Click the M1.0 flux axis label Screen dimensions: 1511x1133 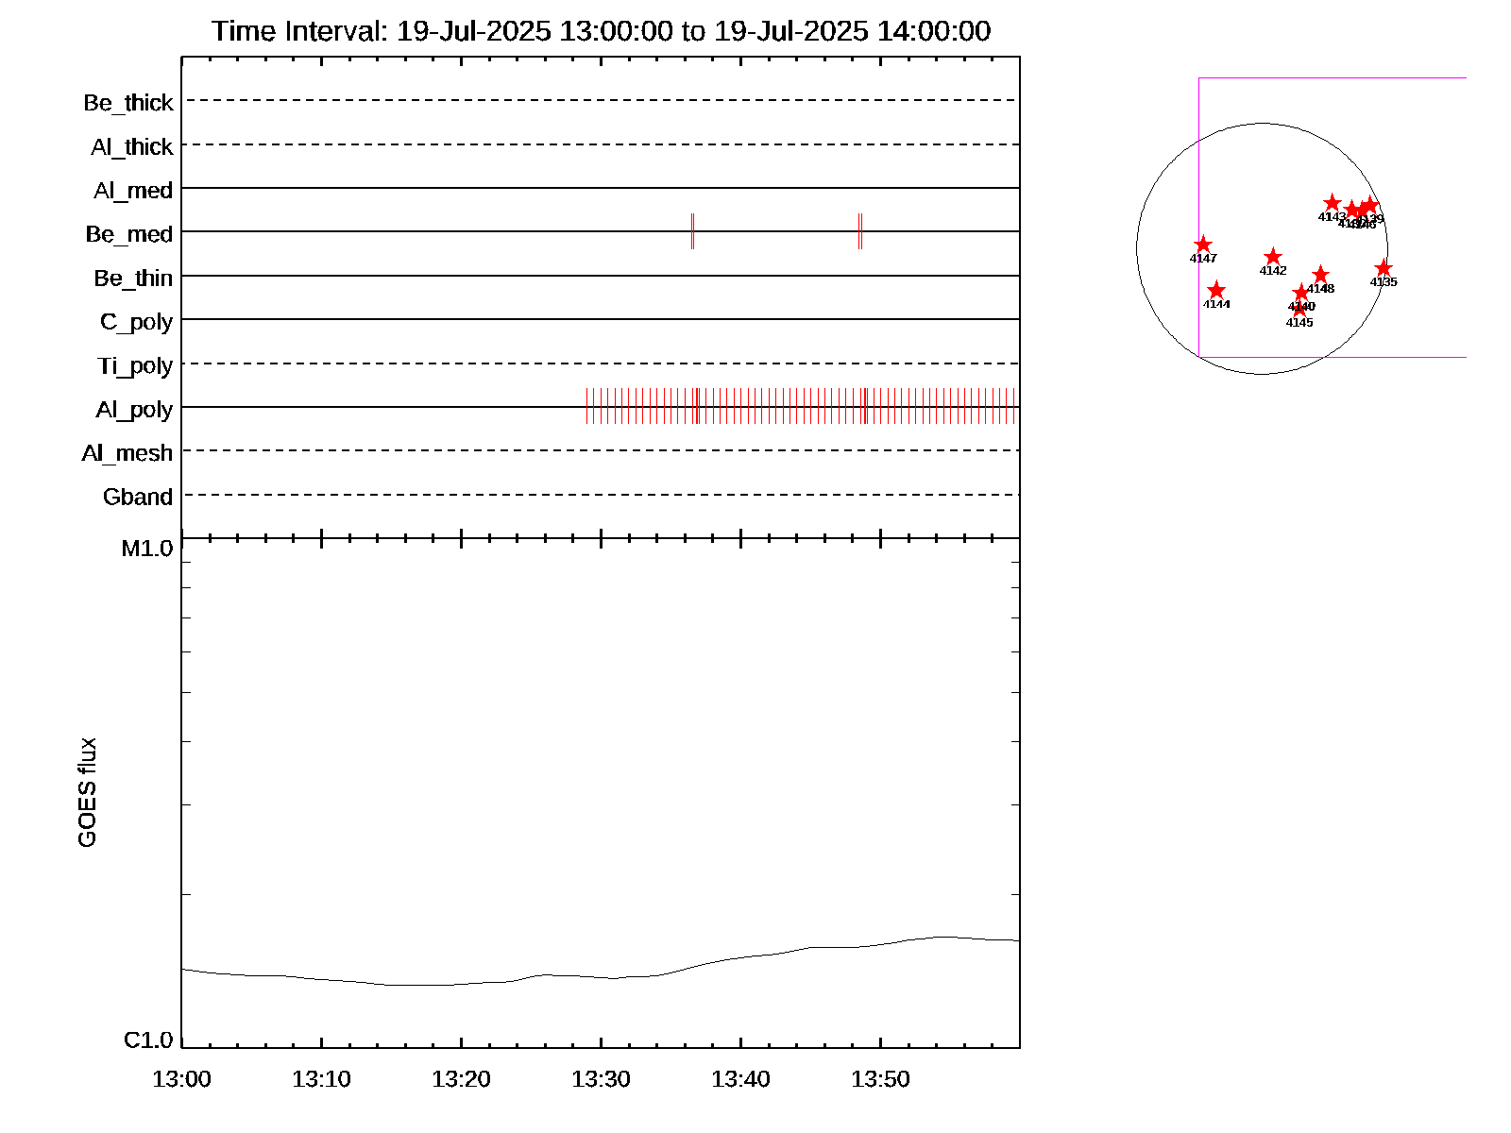click(x=147, y=549)
